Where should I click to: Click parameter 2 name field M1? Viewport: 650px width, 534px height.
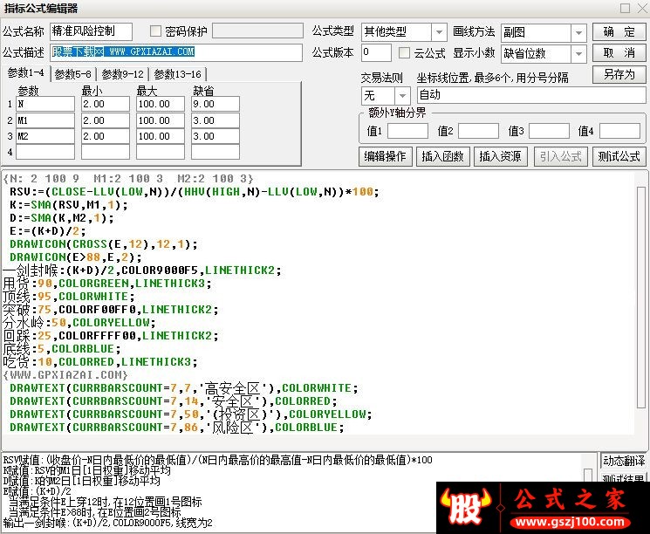point(45,120)
